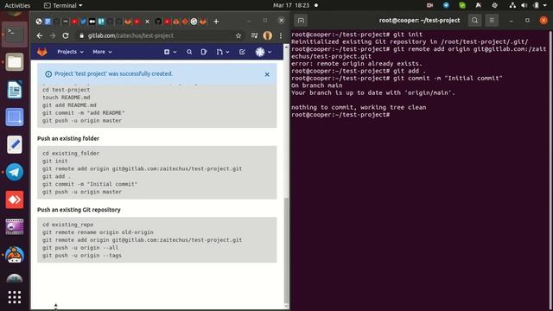This screenshot has height=311, width=553.
Task: Click 'git push -u origin --tags' line
Action: coord(82,256)
